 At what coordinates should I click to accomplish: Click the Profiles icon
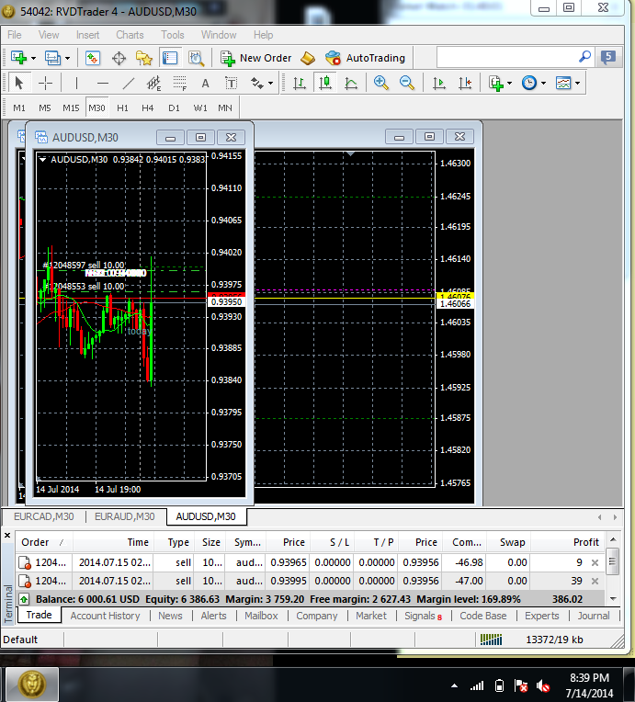53,58
